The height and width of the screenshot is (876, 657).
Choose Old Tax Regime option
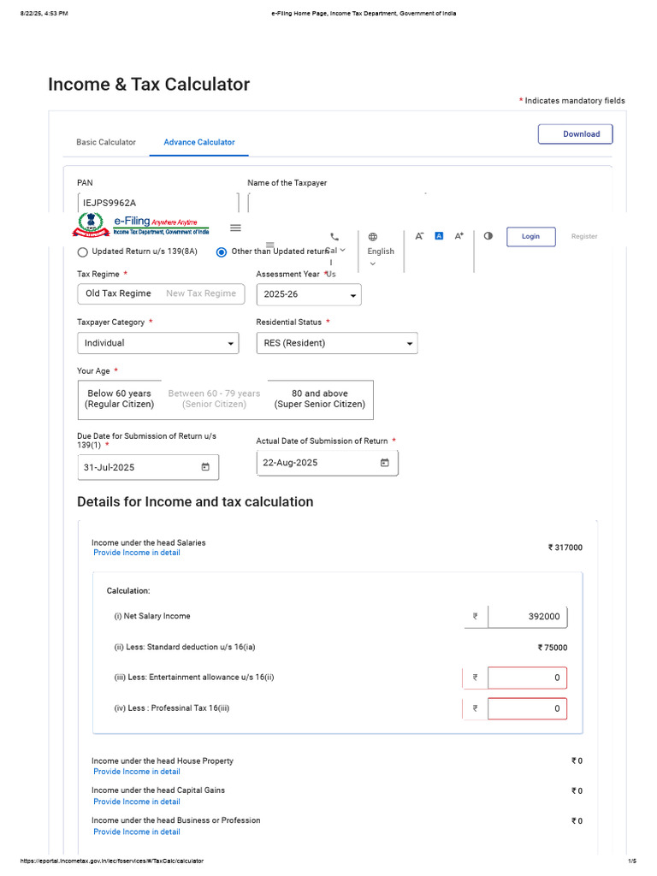coord(118,293)
